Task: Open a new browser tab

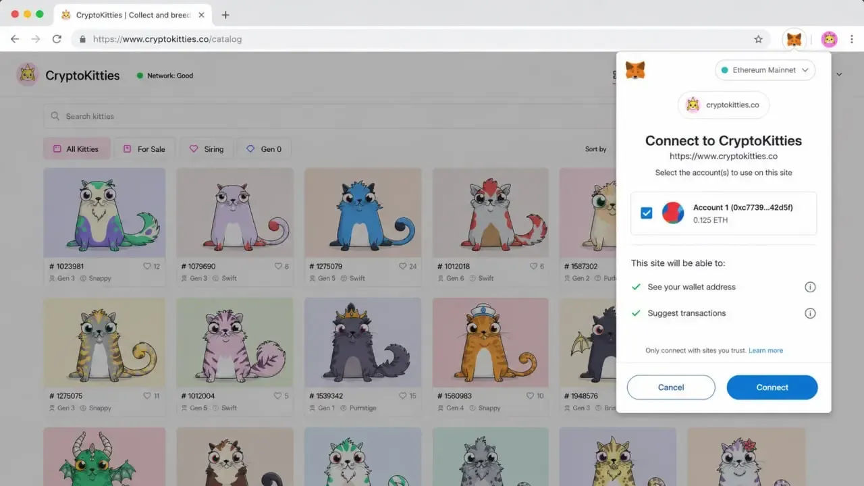Action: pos(225,15)
